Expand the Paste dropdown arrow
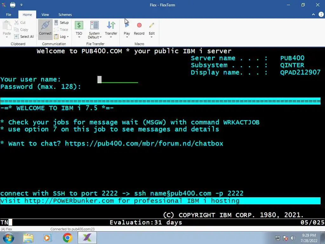This screenshot has height=244, width=325. point(7,37)
